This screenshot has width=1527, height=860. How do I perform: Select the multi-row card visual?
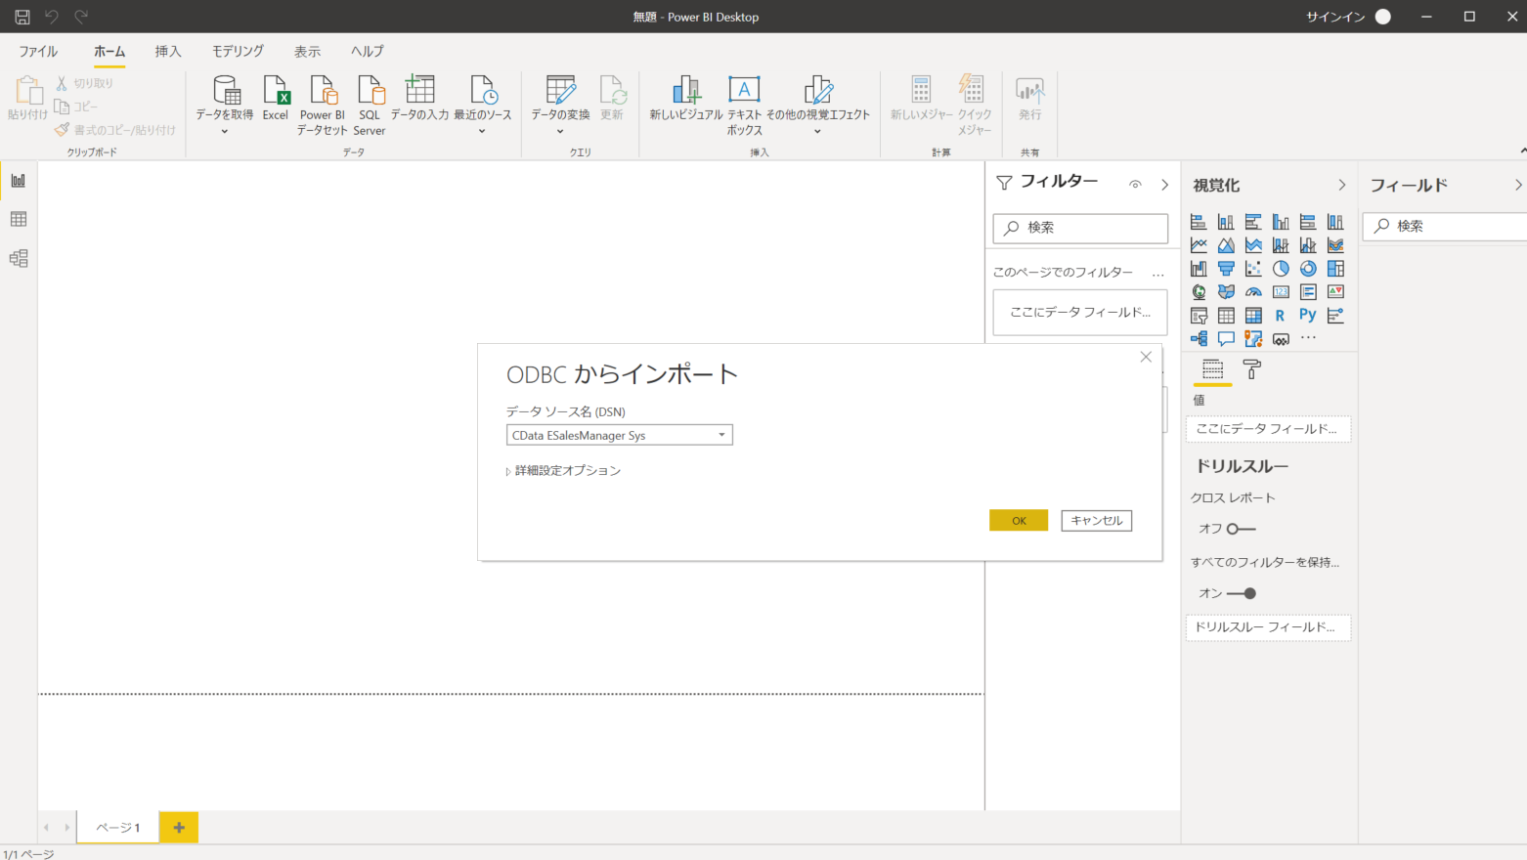[1308, 292]
